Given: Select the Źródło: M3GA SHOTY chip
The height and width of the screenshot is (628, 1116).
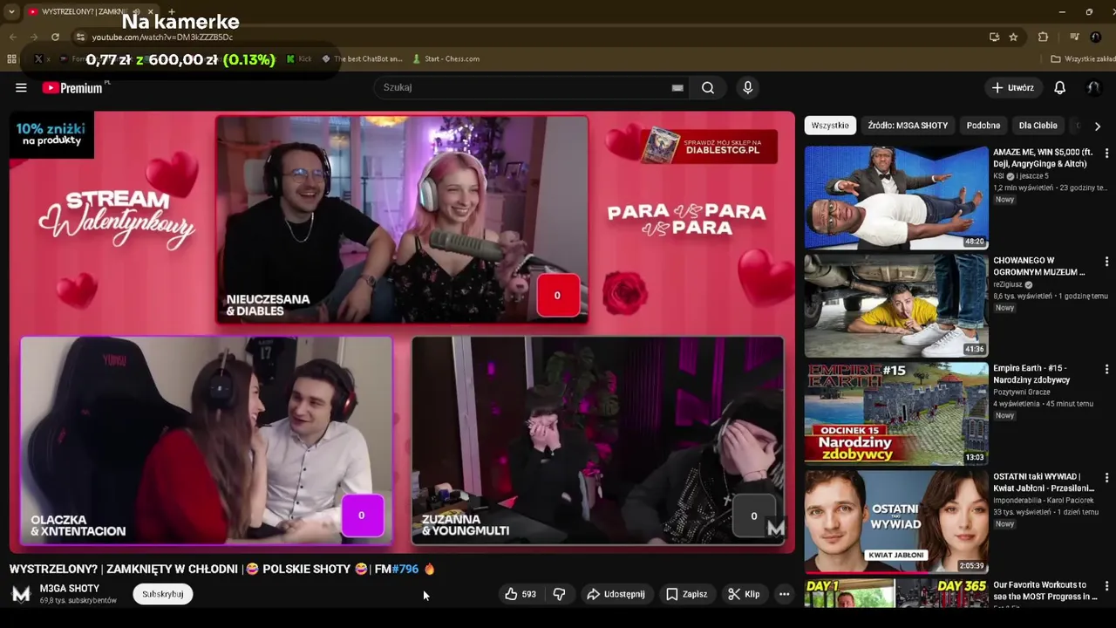Looking at the screenshot, I should point(908,126).
